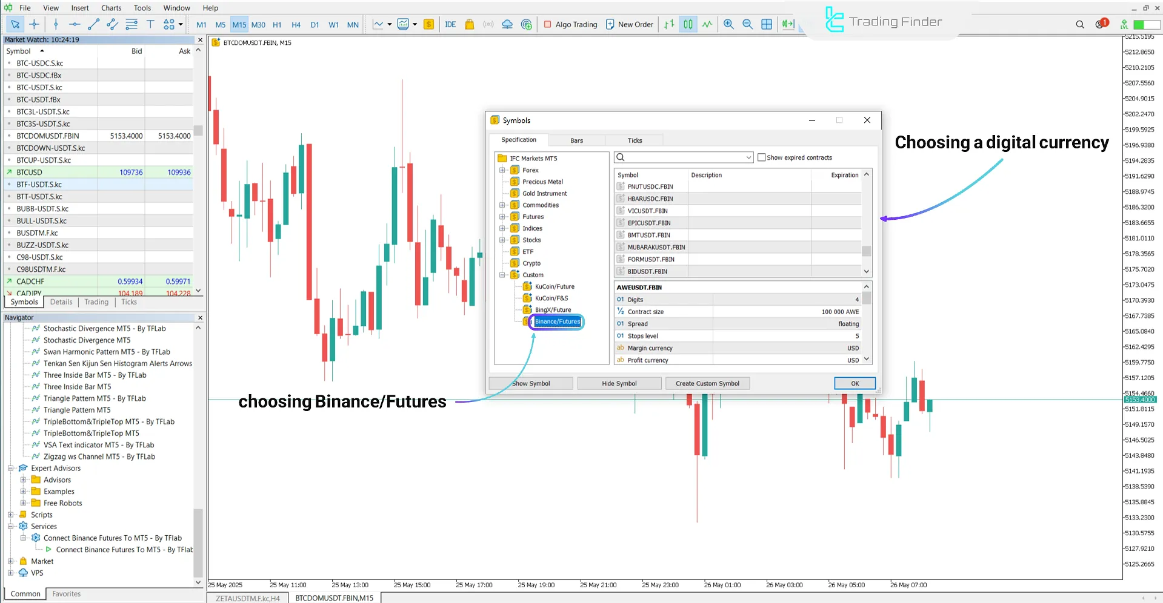Toggle Algo Trading

570,24
